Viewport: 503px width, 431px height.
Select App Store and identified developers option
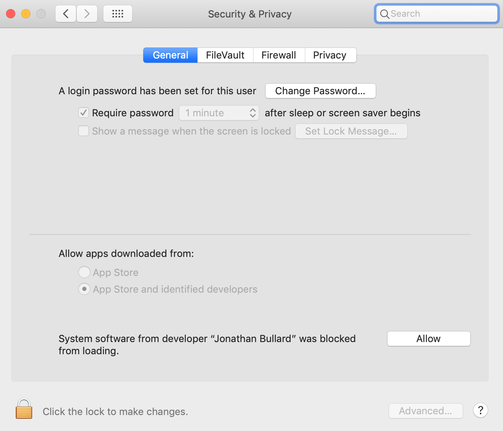(84, 289)
